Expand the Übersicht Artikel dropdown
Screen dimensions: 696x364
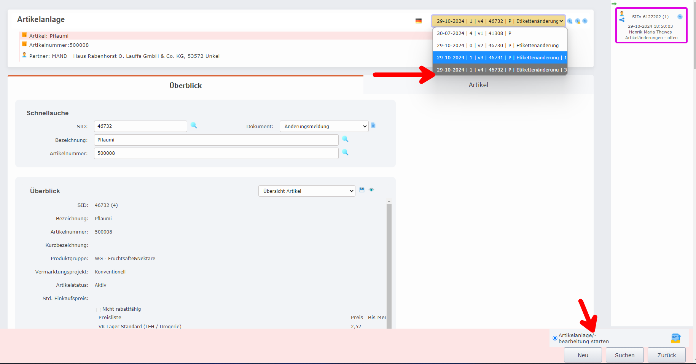306,191
